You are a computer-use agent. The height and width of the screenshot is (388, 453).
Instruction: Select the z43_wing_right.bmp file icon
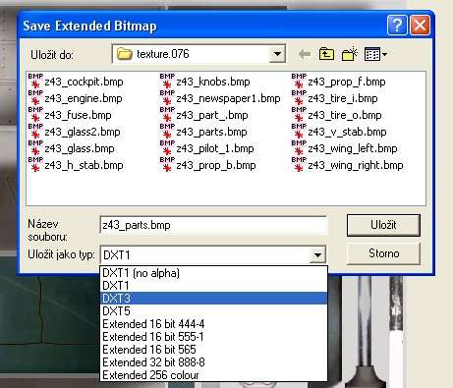click(x=299, y=164)
